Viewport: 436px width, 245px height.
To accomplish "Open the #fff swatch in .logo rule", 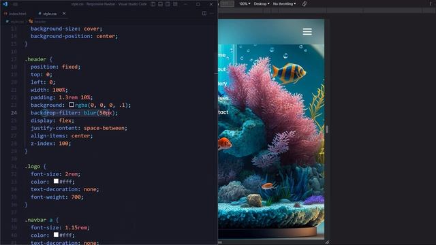I will [x=56, y=181].
